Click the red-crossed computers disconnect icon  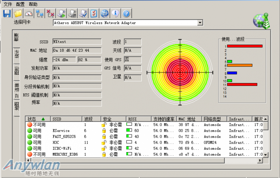click(x=51, y=13)
